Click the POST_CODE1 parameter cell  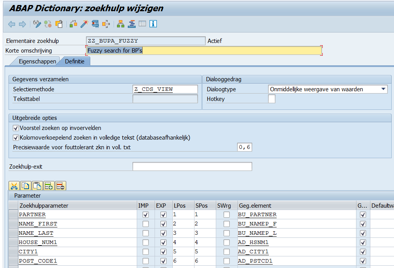pyautogui.click(x=77, y=261)
